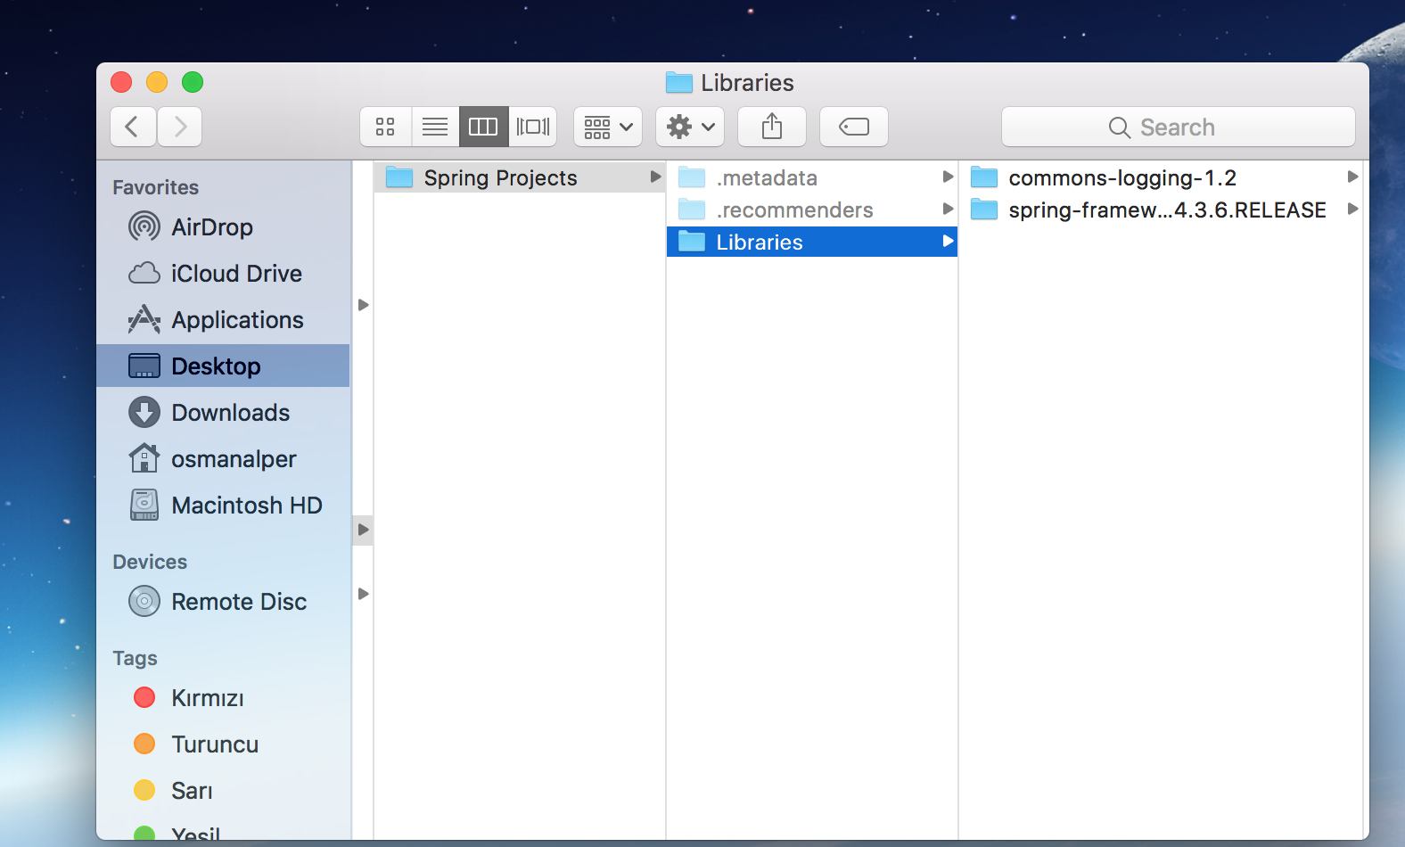Expand the commons-logging-1.2 arrow

[1352, 177]
